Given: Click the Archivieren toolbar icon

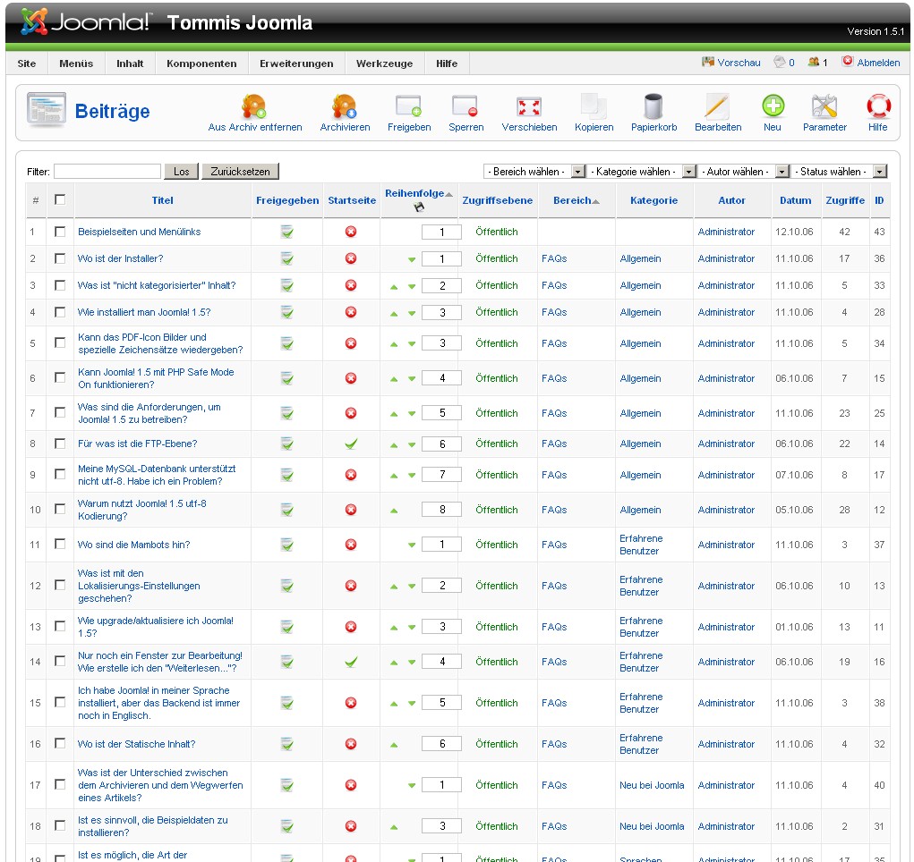Looking at the screenshot, I should point(345,108).
